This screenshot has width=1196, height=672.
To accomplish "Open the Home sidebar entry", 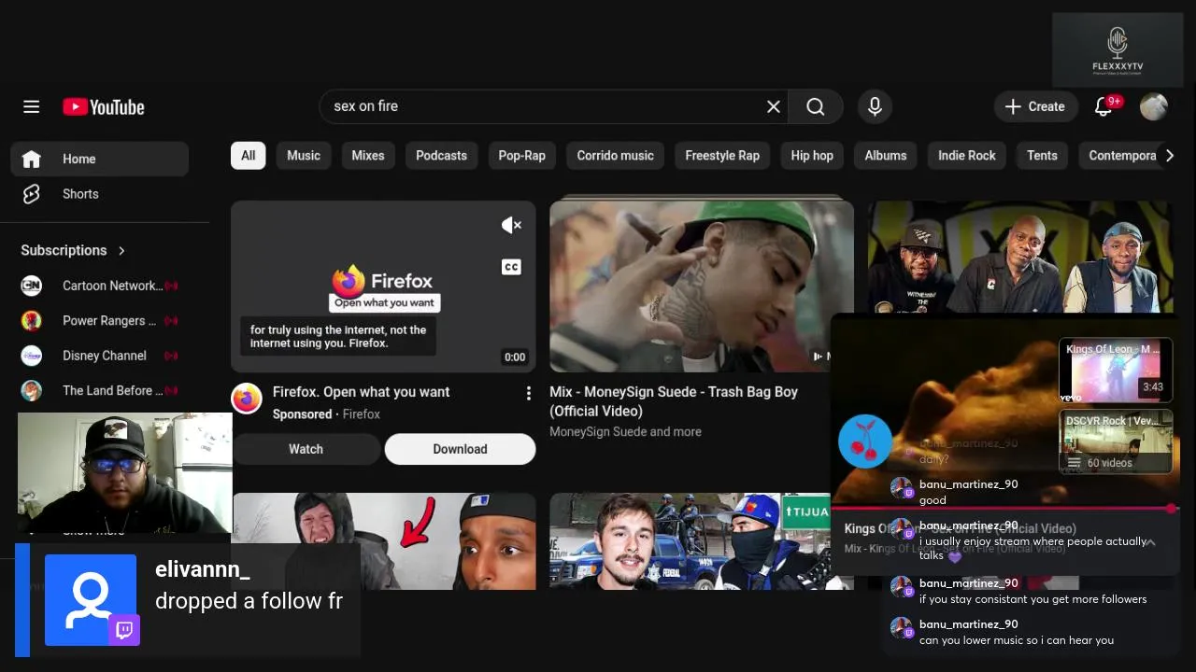I will coord(99,159).
